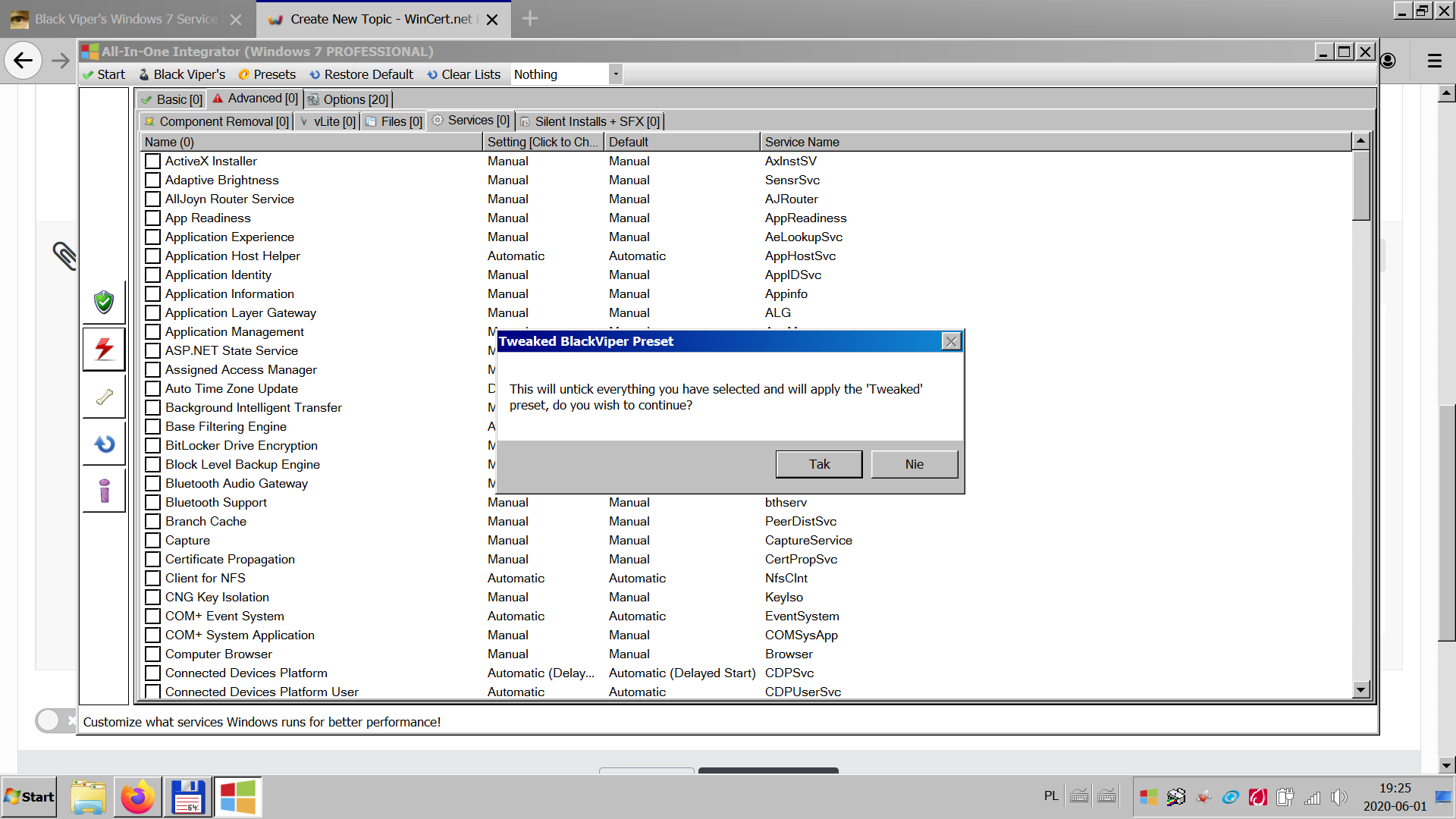This screenshot has width=1456, height=819.
Task: Select the red lightning bolt sidebar icon
Action: (104, 348)
